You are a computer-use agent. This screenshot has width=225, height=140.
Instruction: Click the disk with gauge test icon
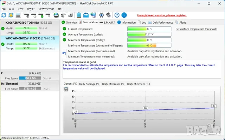click(x=27, y=15)
